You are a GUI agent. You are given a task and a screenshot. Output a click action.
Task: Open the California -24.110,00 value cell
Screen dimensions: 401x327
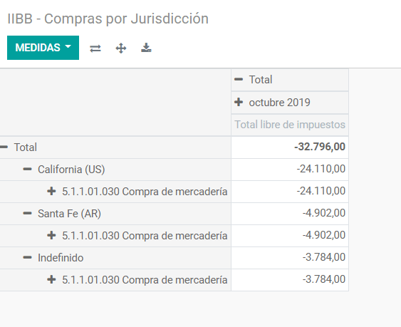click(290, 170)
